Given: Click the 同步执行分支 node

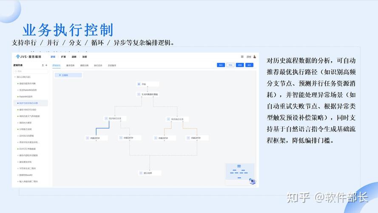Looking at the screenshot, I should (115, 118).
